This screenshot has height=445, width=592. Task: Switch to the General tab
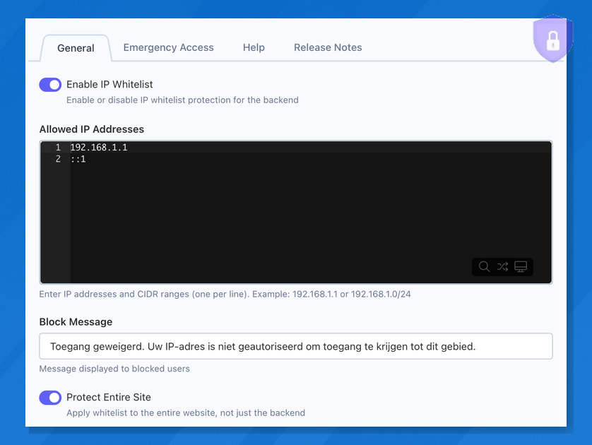tap(76, 48)
